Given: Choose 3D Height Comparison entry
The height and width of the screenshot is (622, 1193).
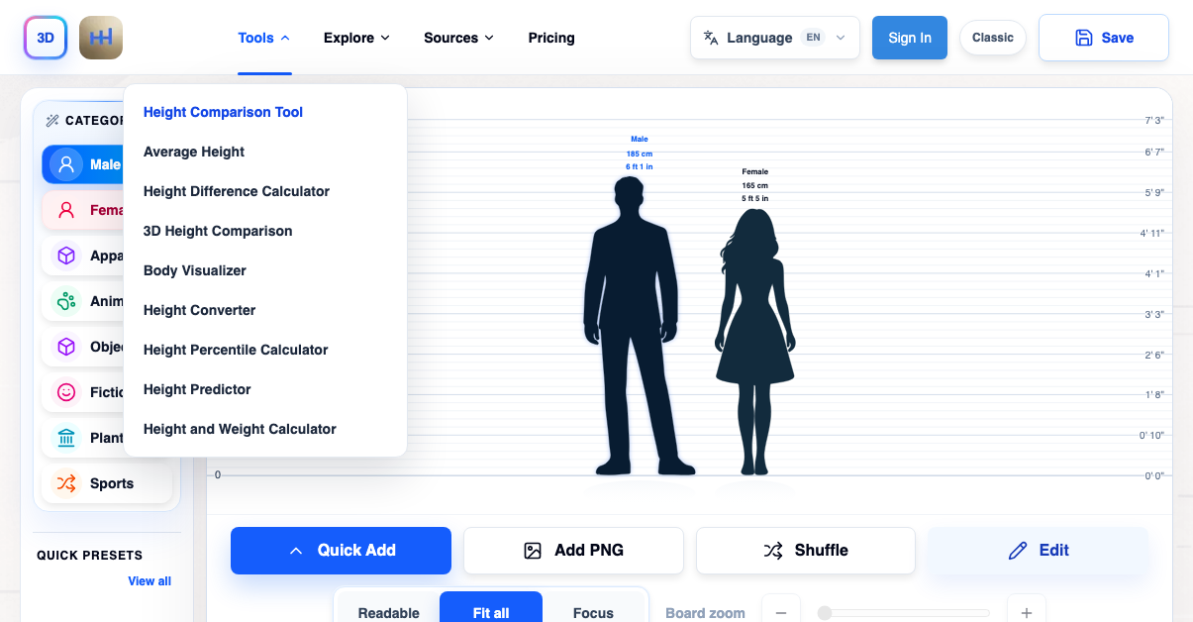Looking at the screenshot, I should click(x=218, y=231).
